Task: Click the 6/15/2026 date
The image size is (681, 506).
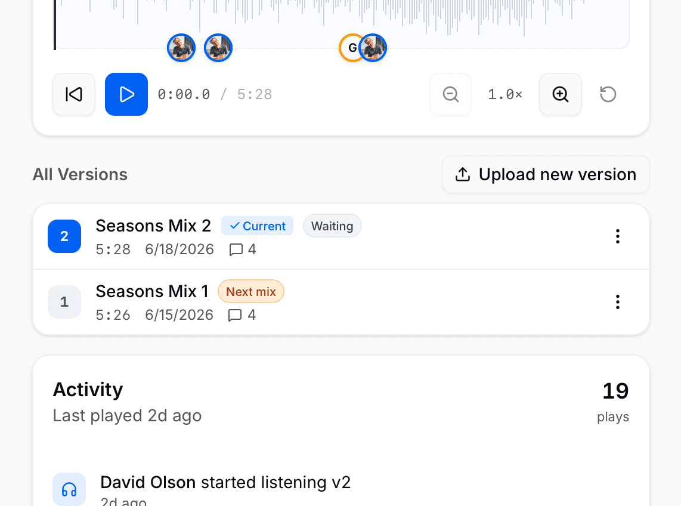Action: [x=179, y=315]
